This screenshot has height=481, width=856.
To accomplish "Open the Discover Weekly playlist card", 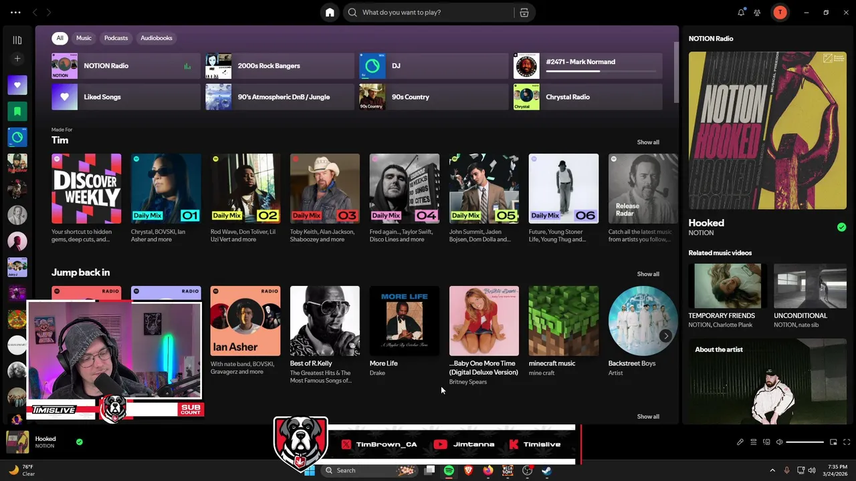I will click(x=86, y=198).
